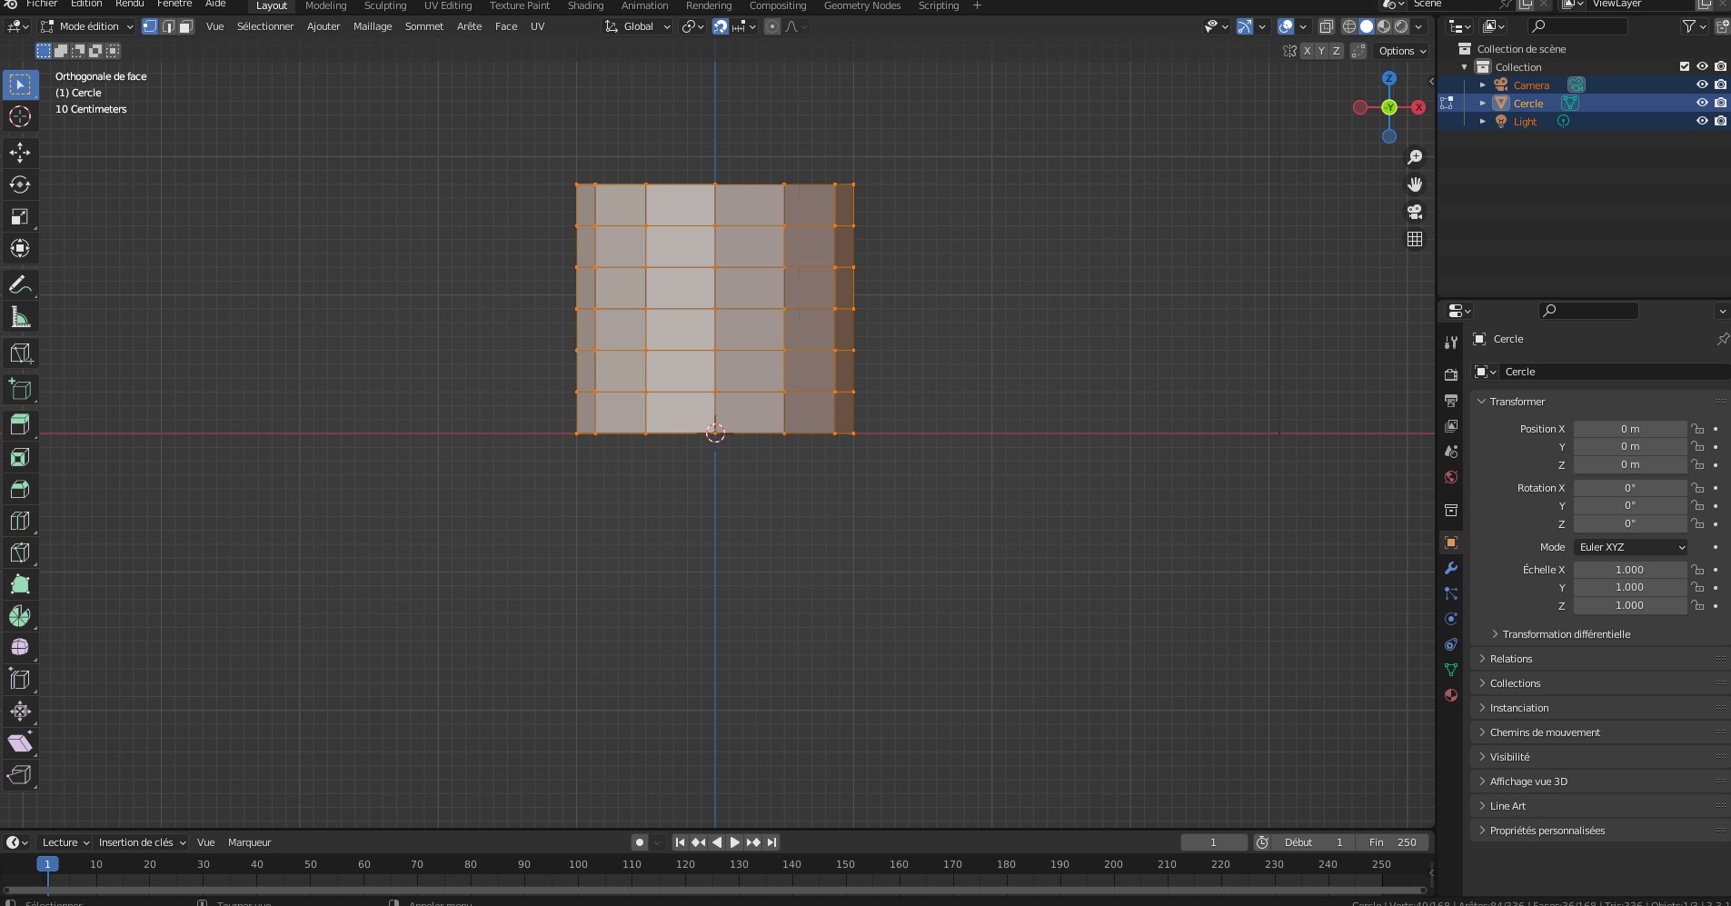Select the Spin tool
The image size is (1731, 906).
pos(20,616)
